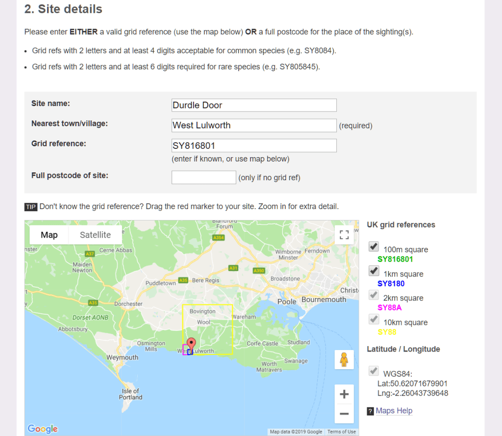Click the Site name field showing Durdle Door

coord(254,105)
